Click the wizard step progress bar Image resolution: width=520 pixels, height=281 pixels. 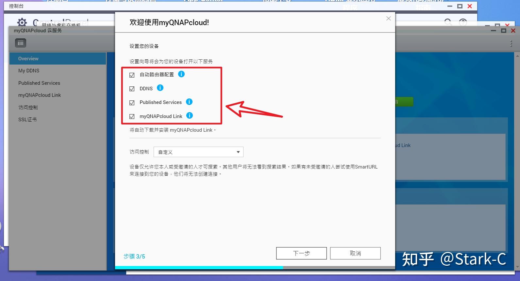[x=255, y=268]
